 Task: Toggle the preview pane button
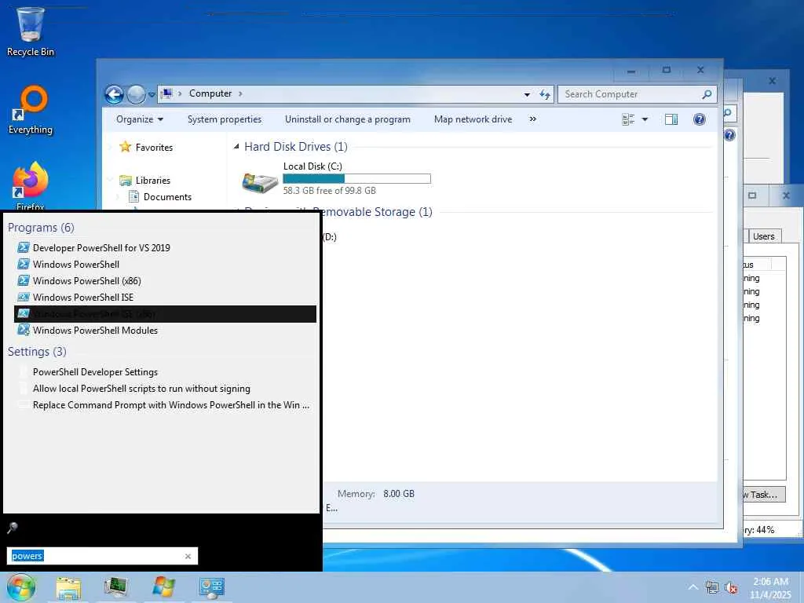click(671, 119)
